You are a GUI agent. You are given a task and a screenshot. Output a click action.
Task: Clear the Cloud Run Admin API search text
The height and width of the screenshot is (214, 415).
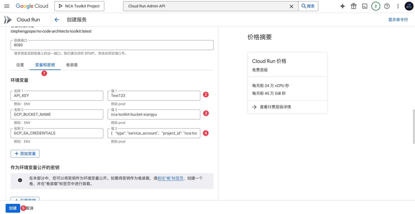[x=291, y=6]
